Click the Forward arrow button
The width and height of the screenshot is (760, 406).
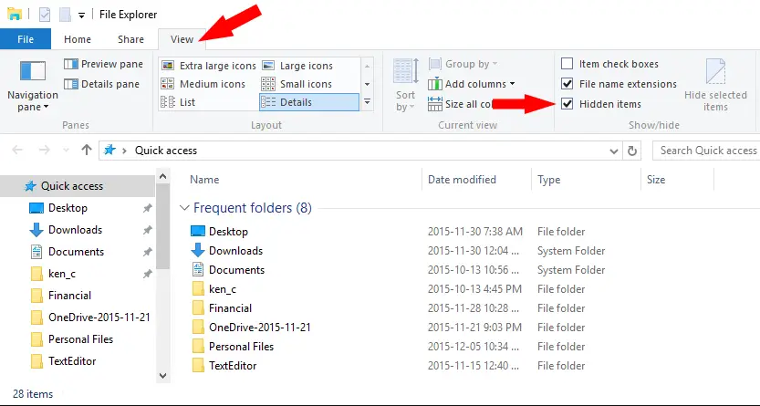click(44, 151)
